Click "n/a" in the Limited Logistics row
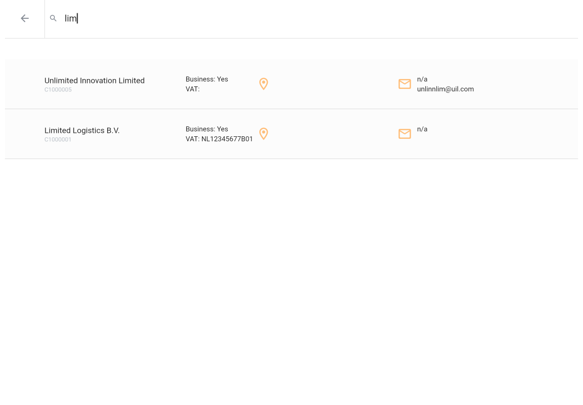 (x=422, y=129)
